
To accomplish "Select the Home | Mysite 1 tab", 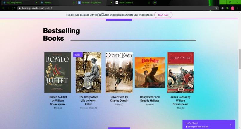I will coord(132,3).
